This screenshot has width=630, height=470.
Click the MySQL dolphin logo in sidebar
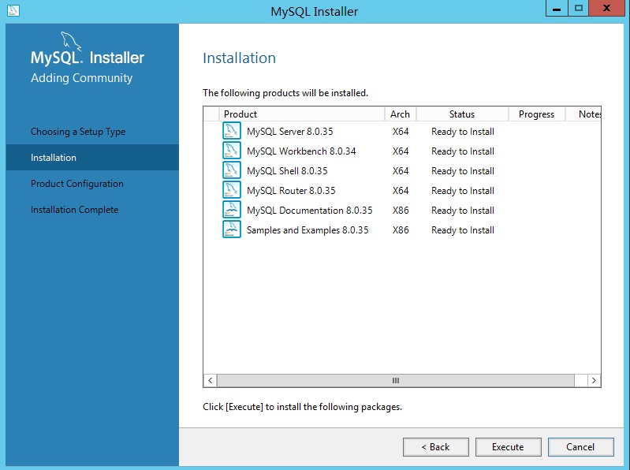tap(71, 41)
